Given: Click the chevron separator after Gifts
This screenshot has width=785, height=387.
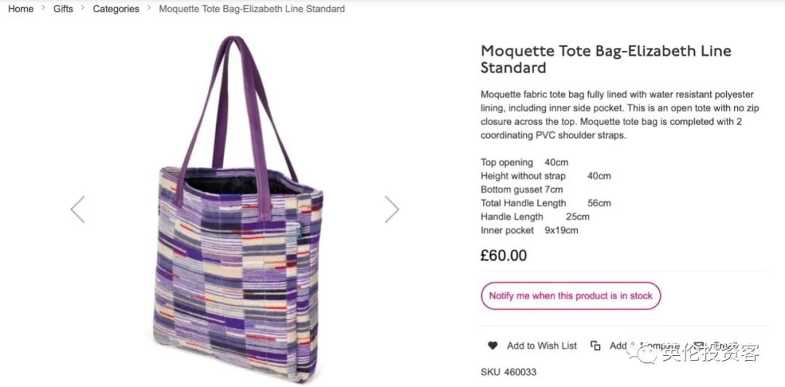Looking at the screenshot, I should coord(83,9).
